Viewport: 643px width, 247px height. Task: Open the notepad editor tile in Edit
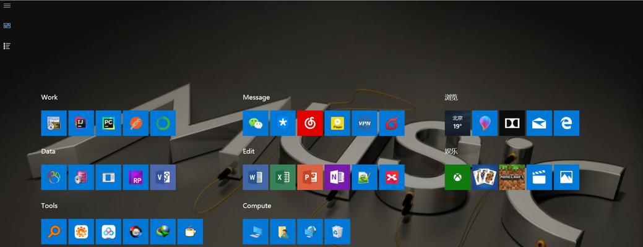pos(365,177)
